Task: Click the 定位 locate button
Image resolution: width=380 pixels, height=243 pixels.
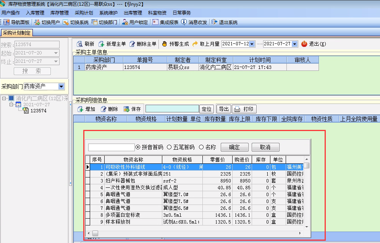Action: pos(207,109)
